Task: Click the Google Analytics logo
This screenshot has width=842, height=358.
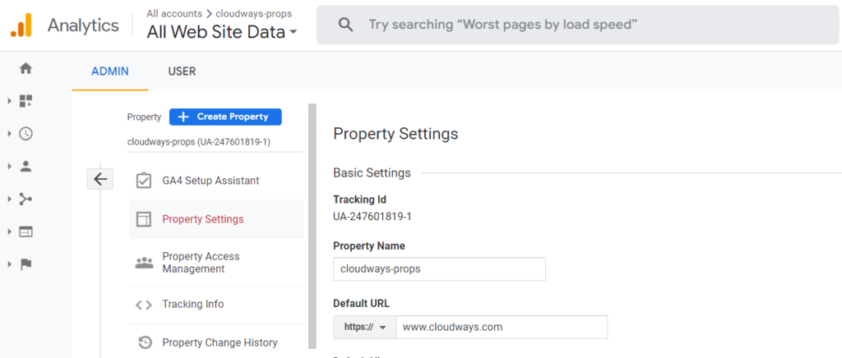Action: tap(21, 25)
